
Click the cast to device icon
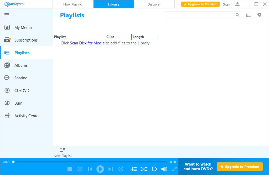coord(249,15)
